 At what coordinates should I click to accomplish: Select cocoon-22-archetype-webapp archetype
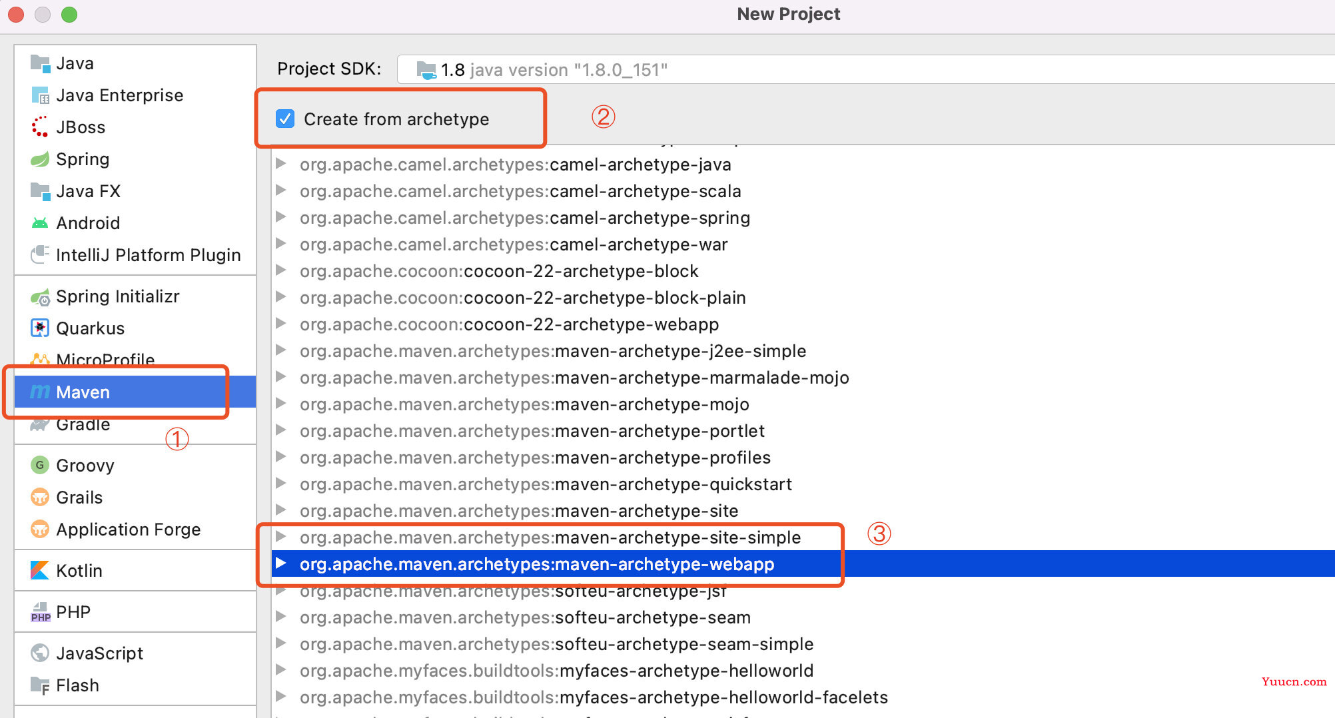pyautogui.click(x=803, y=324)
